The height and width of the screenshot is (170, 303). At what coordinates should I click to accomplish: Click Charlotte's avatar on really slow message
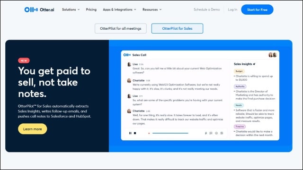129,111
